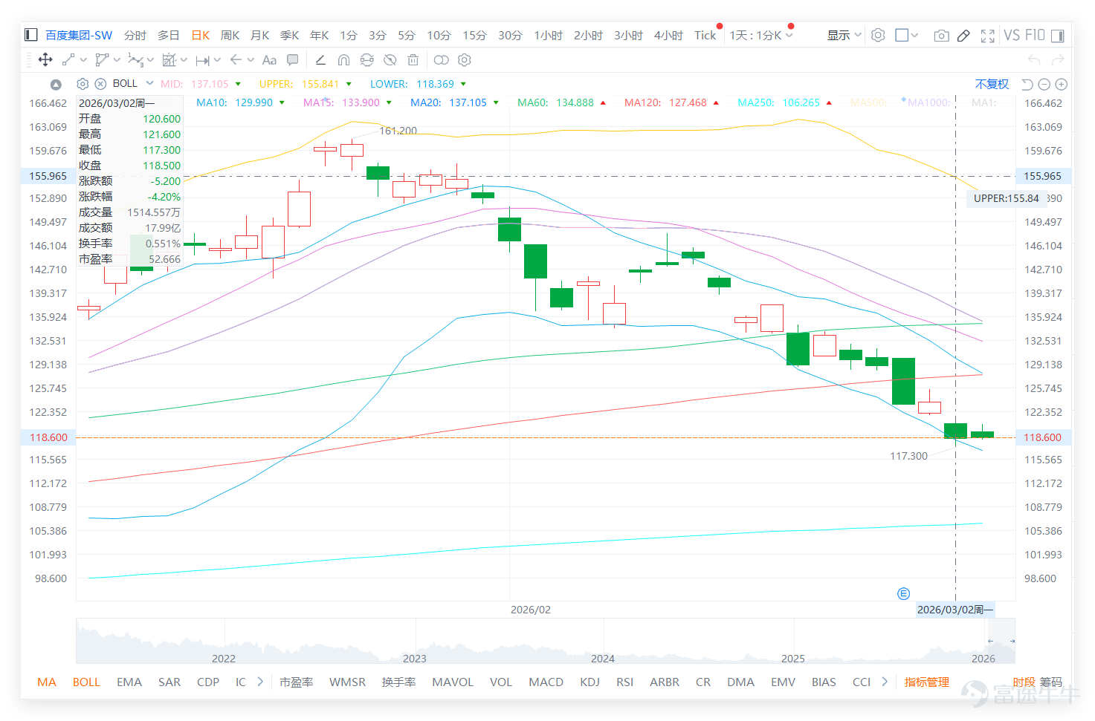This screenshot has height=721, width=1095.
Task: Open 指标管理 indicator management
Action: 927,682
